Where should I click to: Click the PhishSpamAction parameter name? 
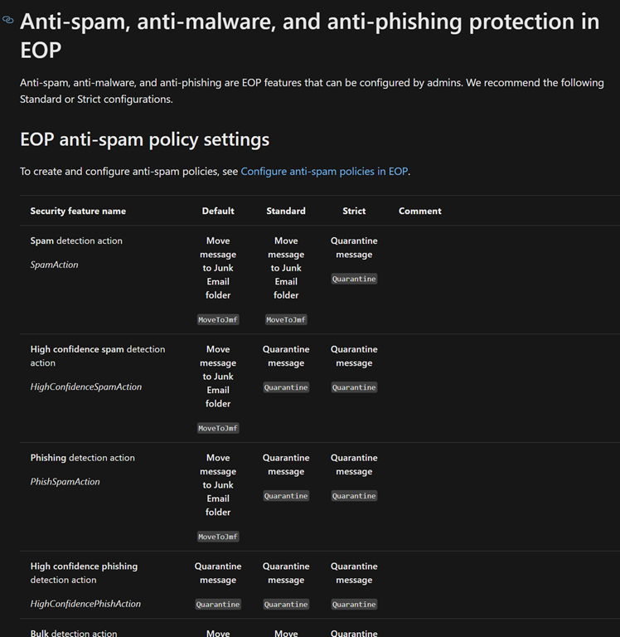click(65, 482)
